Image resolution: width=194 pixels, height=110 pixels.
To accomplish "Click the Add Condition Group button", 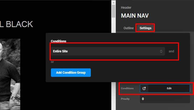I will tap(71, 73).
